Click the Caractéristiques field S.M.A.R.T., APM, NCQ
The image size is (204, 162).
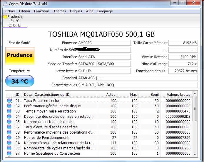click(138, 85)
